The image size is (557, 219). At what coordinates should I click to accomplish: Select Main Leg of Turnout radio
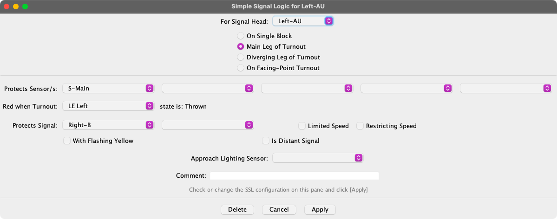pos(241,46)
